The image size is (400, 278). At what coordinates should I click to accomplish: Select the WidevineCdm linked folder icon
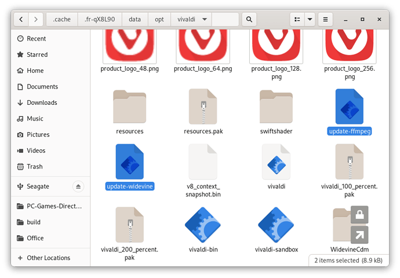350,225
